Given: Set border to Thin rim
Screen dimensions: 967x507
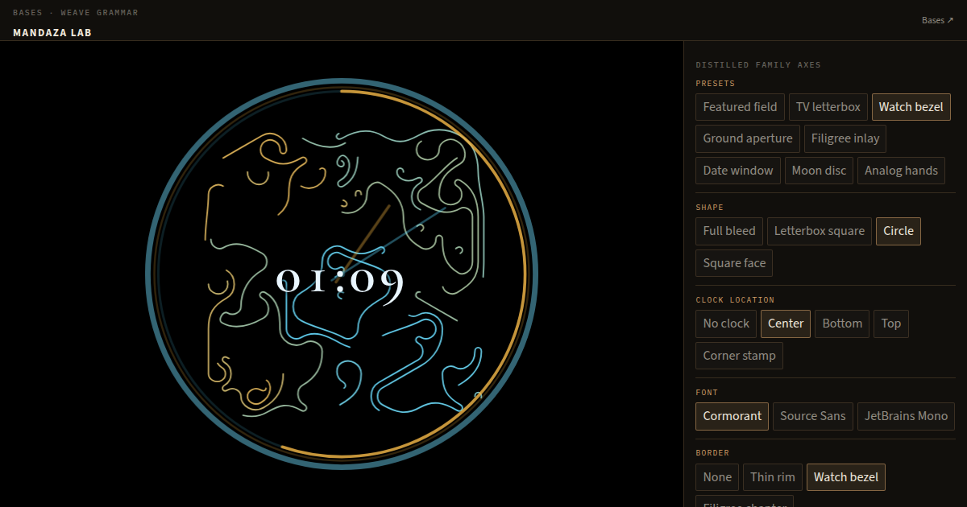Looking at the screenshot, I should click(773, 477).
